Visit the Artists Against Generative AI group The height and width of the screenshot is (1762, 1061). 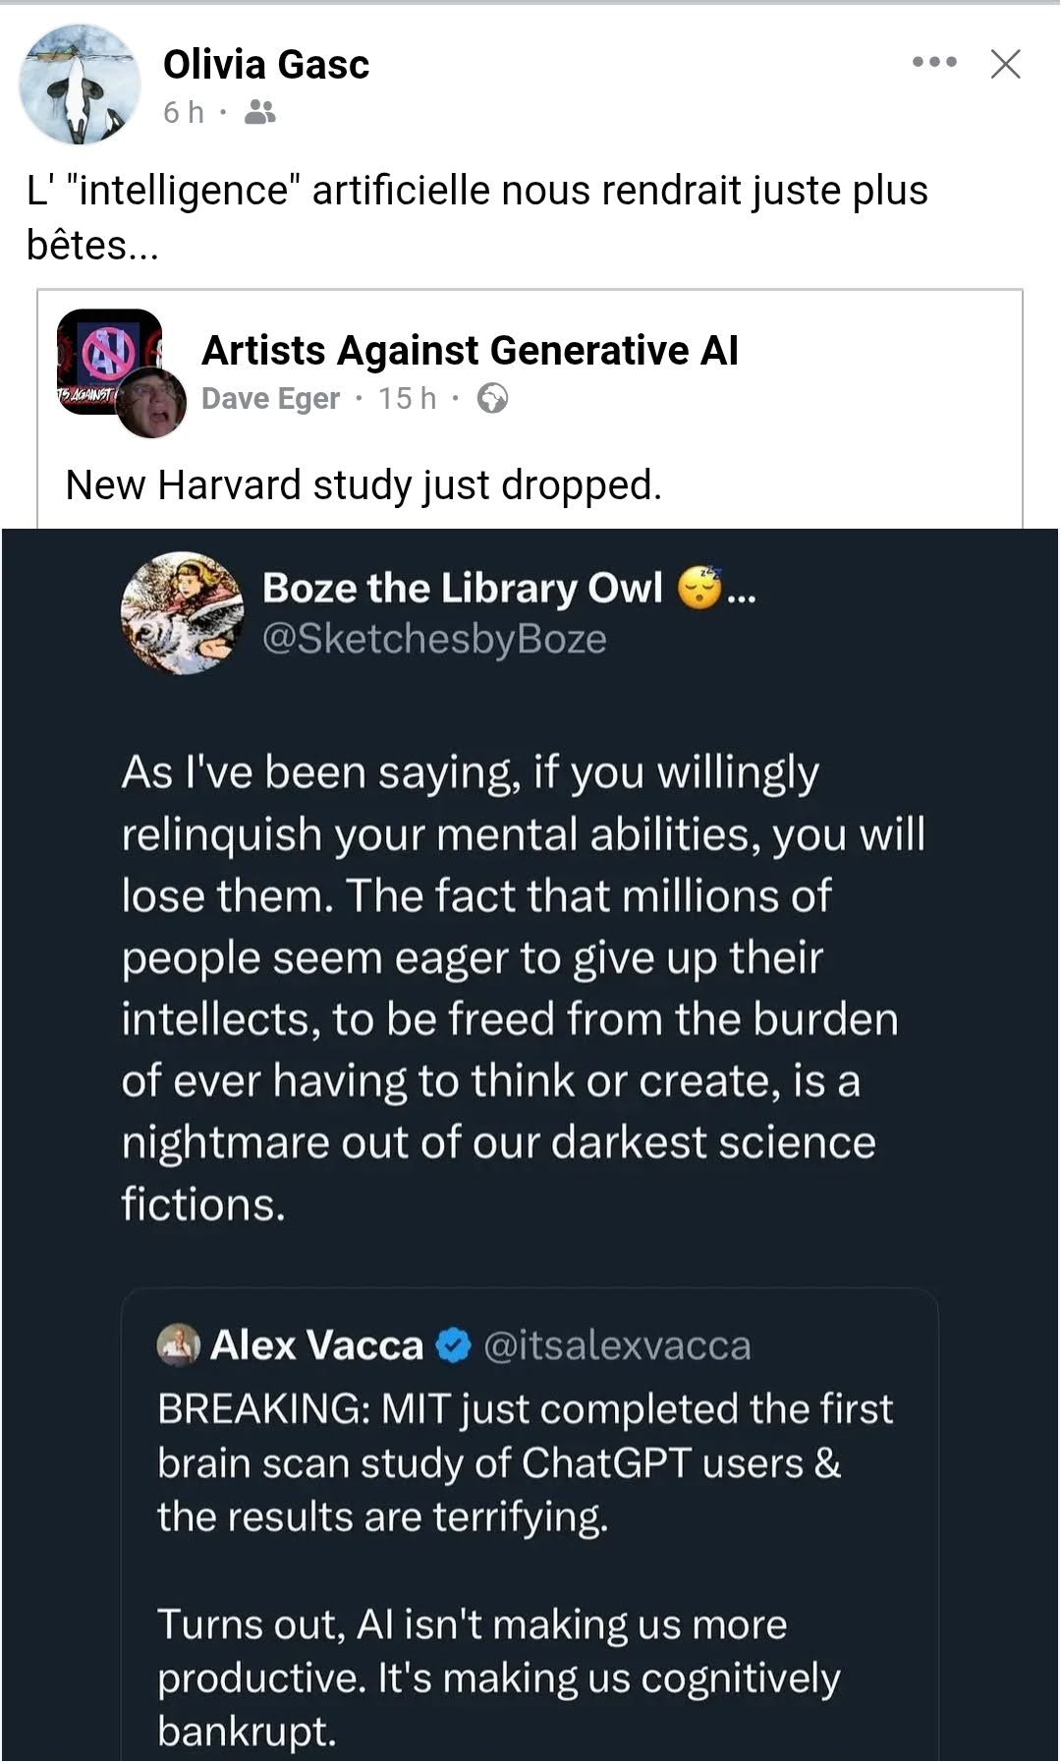[470, 350]
